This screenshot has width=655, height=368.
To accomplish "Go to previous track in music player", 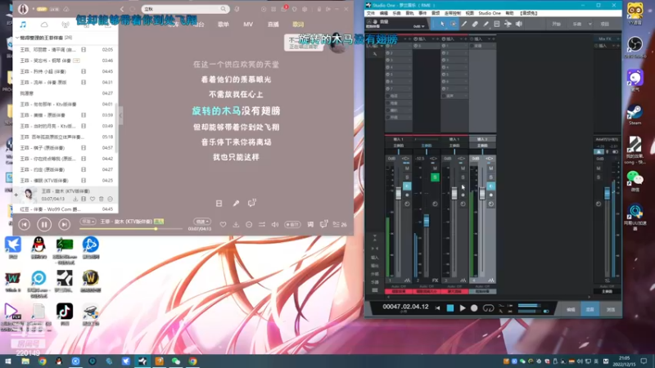I will [25, 224].
